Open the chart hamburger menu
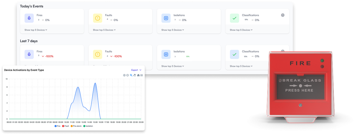The height and width of the screenshot is (140, 355). coord(141,75)
